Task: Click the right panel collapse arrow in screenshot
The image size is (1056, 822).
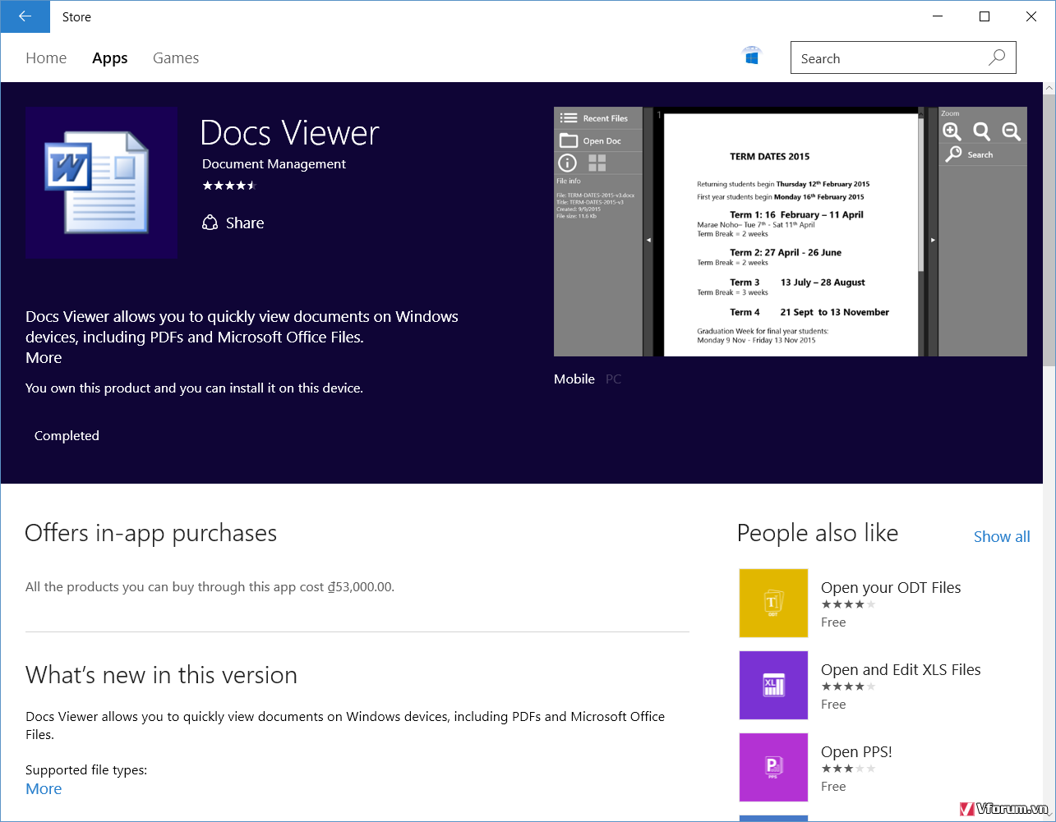Action: pos(933,240)
